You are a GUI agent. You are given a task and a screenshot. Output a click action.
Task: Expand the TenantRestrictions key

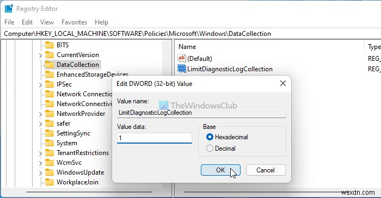pyautogui.click(x=40, y=153)
